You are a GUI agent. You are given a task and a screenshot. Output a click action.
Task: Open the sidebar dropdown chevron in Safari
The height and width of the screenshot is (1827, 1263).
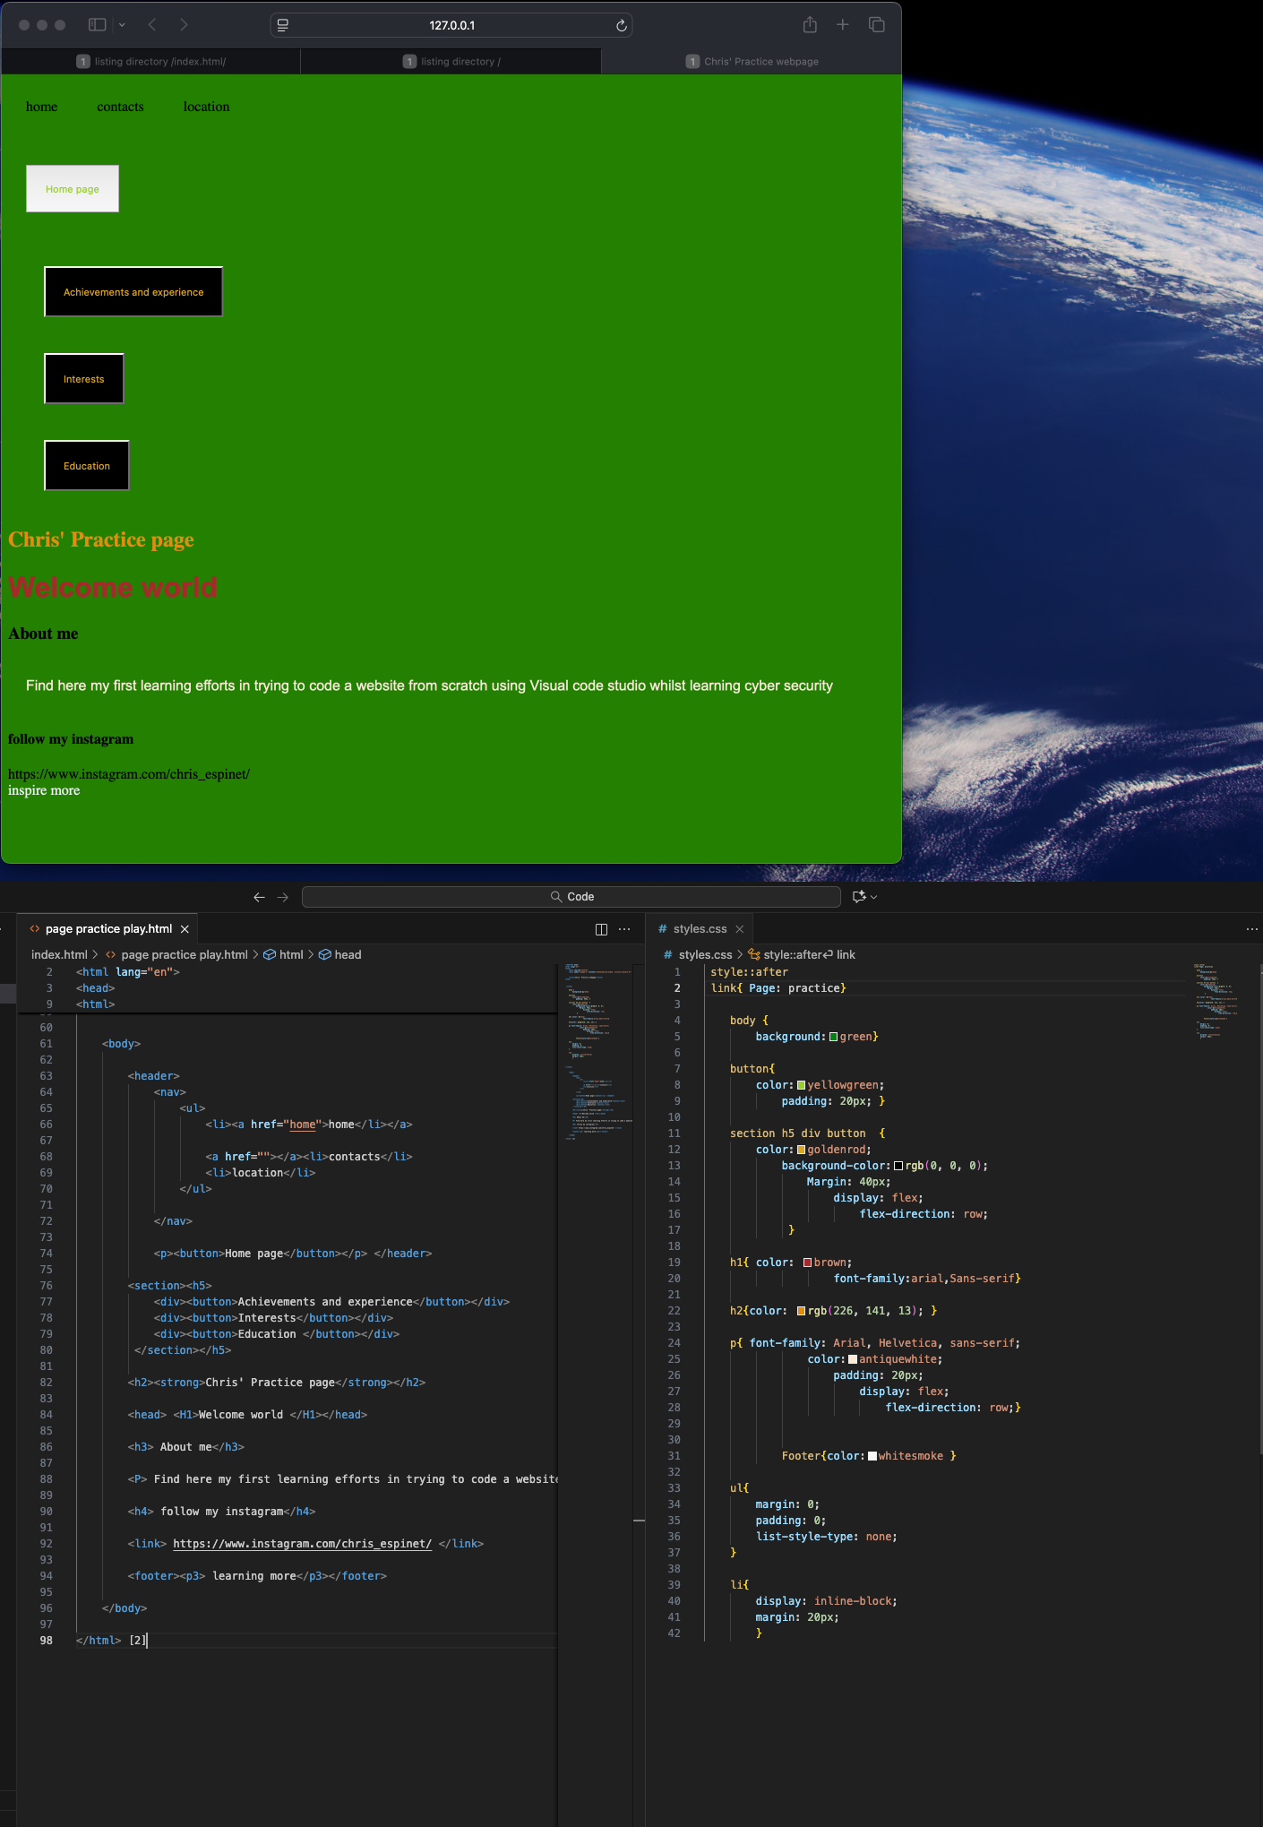pos(122,25)
